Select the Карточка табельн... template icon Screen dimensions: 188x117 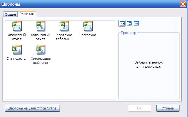click(64, 26)
